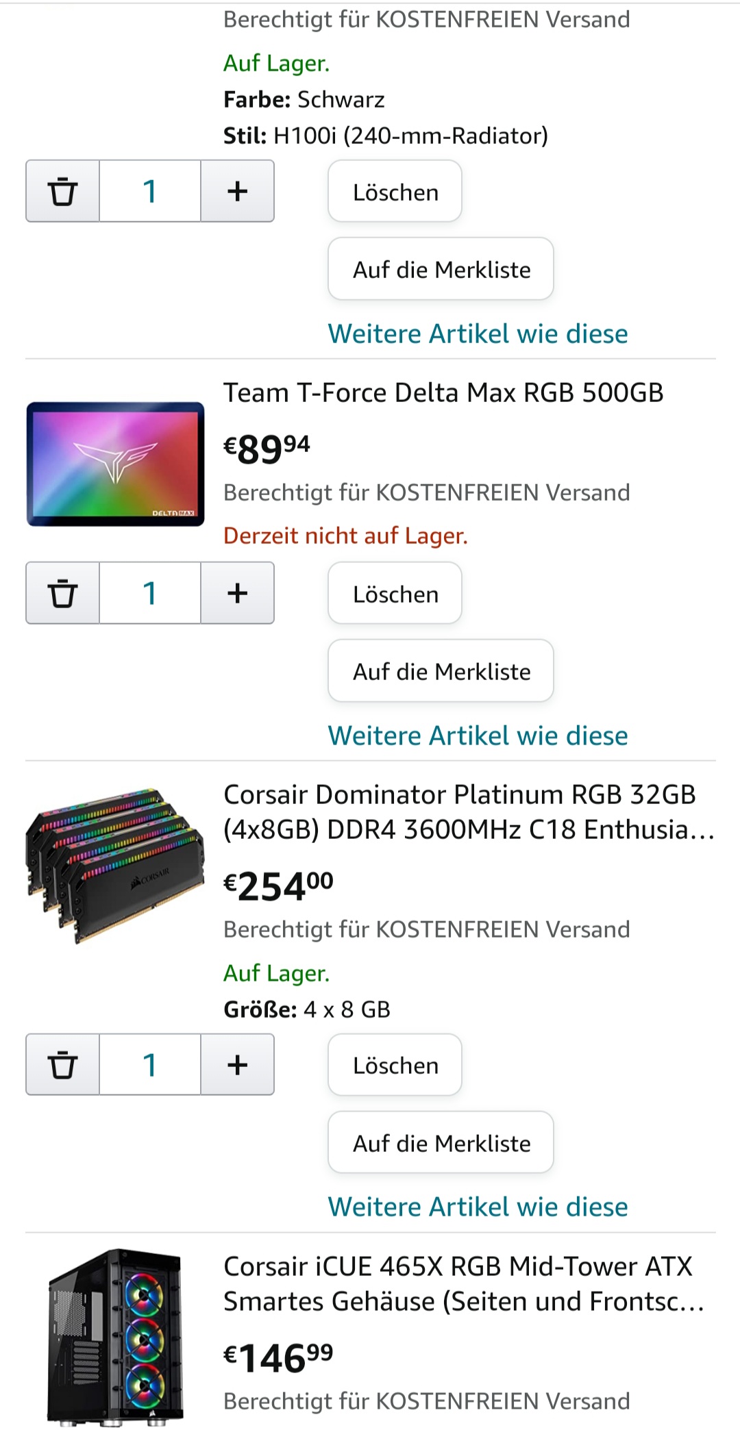740x1432 pixels.
Task: View similar items for Dominator RAM
Action: (478, 1207)
